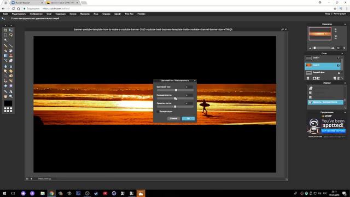
Task: Click the Get the free vectors ad button
Action: coord(334,131)
